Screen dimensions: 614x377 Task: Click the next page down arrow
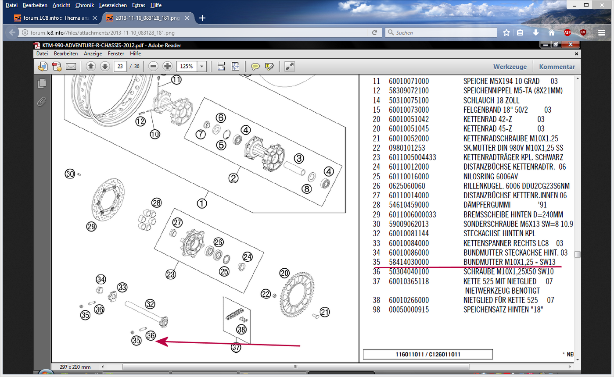pyautogui.click(x=104, y=66)
